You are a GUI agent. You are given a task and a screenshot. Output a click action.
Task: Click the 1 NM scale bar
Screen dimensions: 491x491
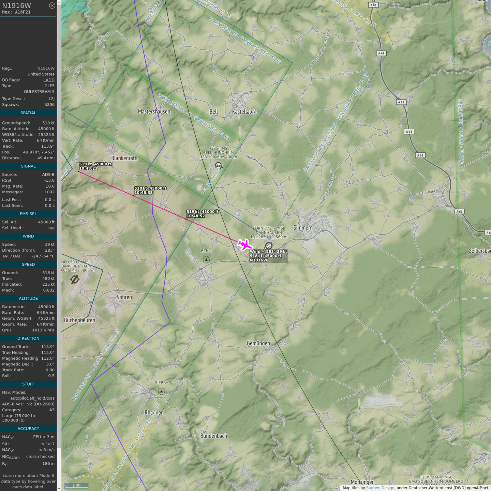point(77,486)
